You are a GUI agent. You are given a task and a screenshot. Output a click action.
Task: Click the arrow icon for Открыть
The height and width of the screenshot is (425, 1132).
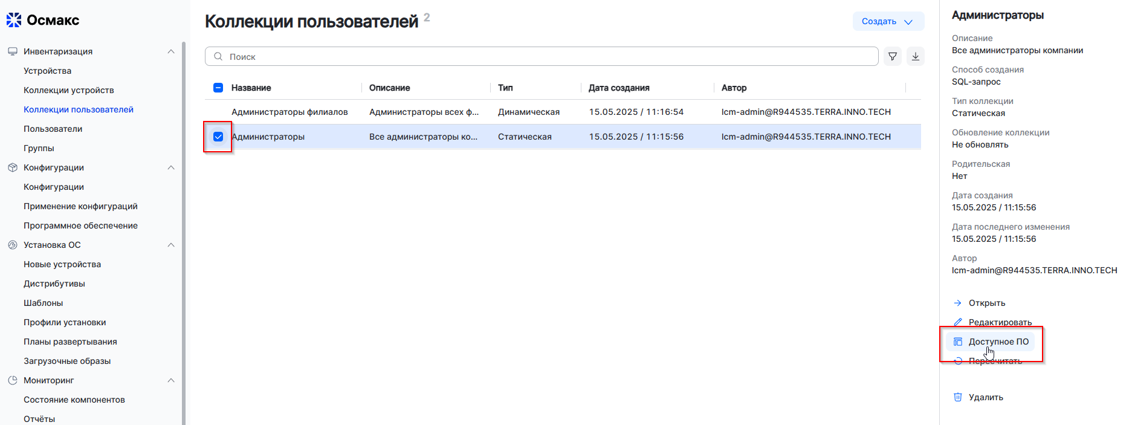pyautogui.click(x=958, y=303)
